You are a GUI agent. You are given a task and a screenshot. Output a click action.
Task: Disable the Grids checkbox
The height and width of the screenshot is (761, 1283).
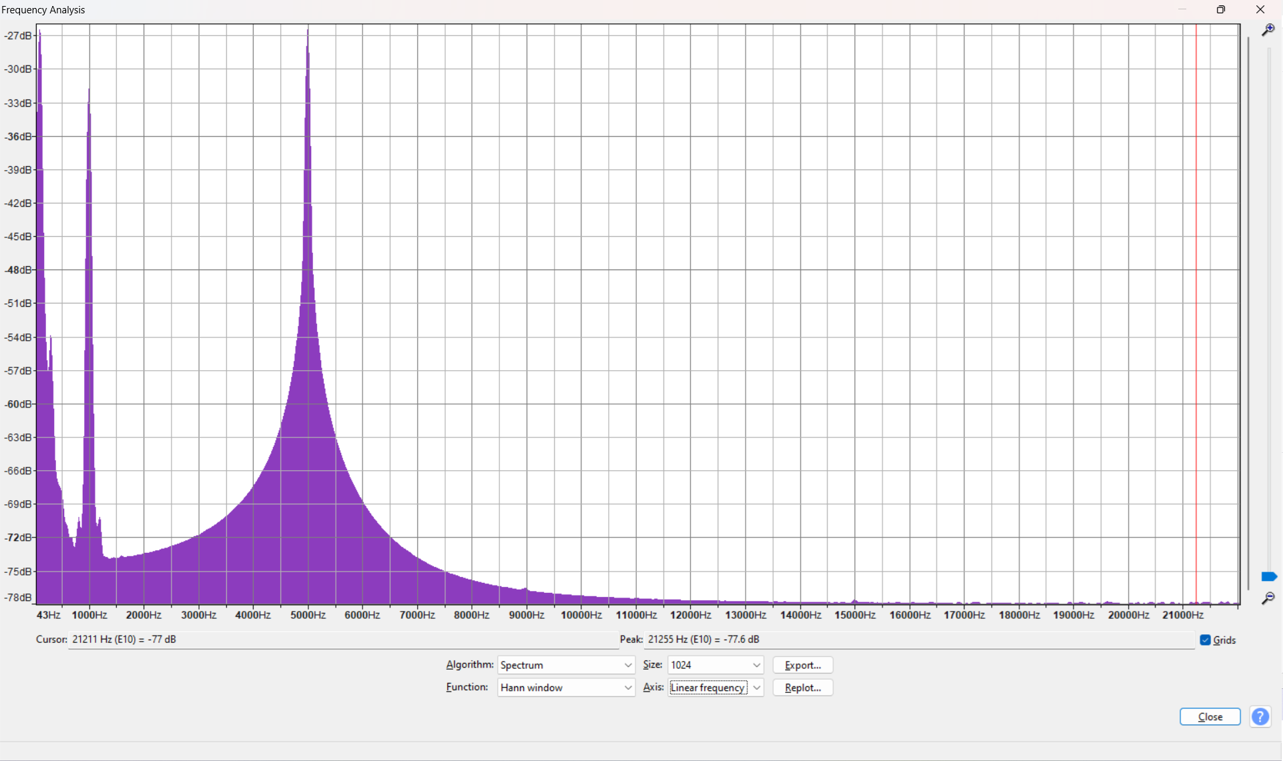click(1205, 640)
